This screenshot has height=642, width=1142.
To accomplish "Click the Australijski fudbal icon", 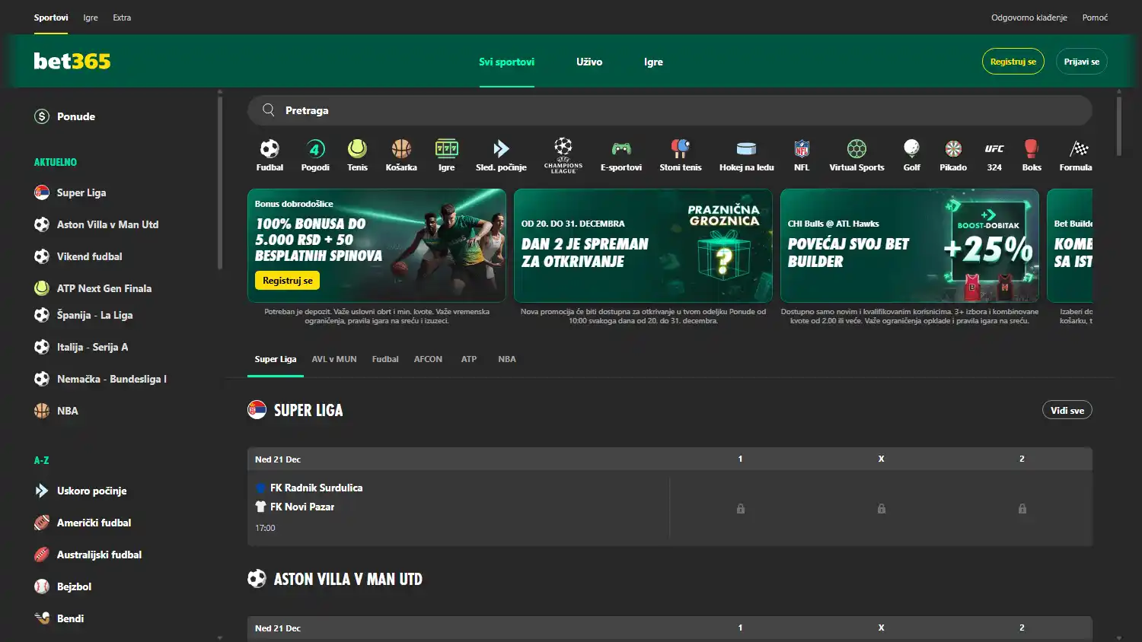I will pos(42,555).
